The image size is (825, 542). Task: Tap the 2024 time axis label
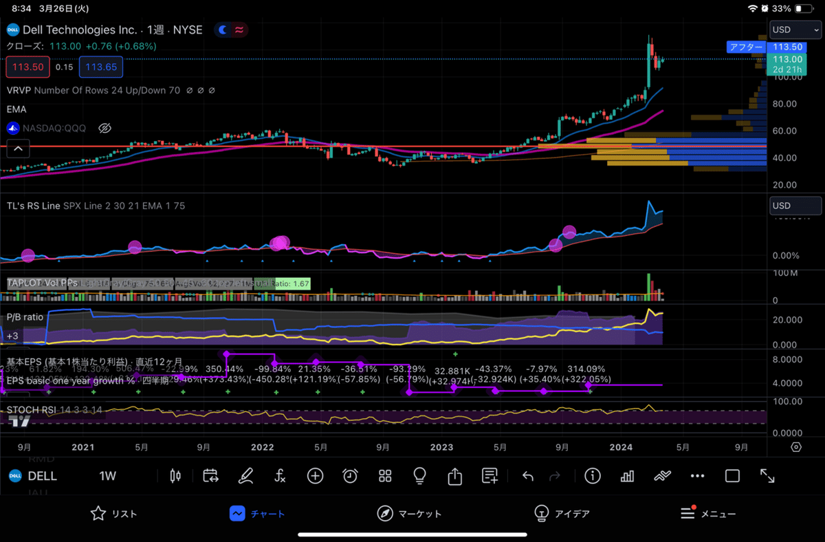[621, 447]
